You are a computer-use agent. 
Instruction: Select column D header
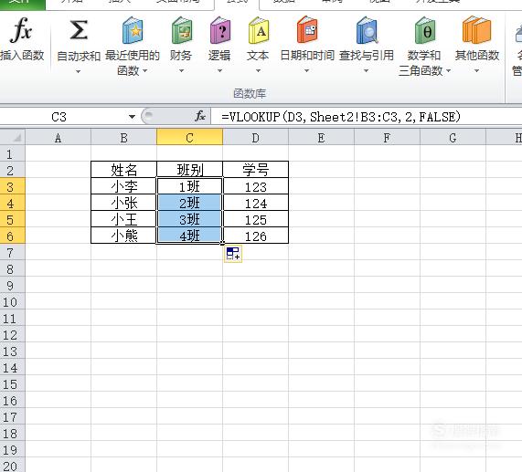[255, 137]
